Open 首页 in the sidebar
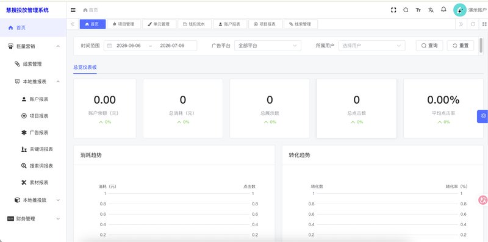Image resolution: width=488 pixels, height=242 pixels. click(x=33, y=27)
